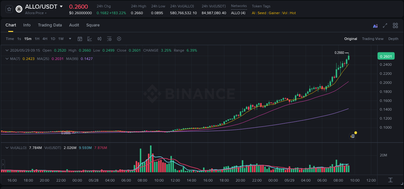
Task: Click the 20M volume axis label
Action: coord(384,155)
